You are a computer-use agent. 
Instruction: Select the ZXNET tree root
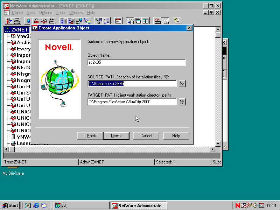[17, 30]
